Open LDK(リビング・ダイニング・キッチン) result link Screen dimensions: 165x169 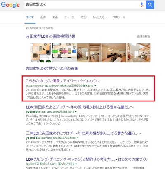(x=87, y=159)
